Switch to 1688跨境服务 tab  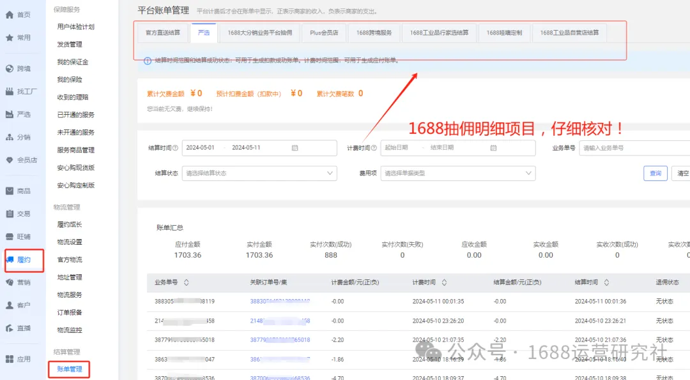(374, 33)
